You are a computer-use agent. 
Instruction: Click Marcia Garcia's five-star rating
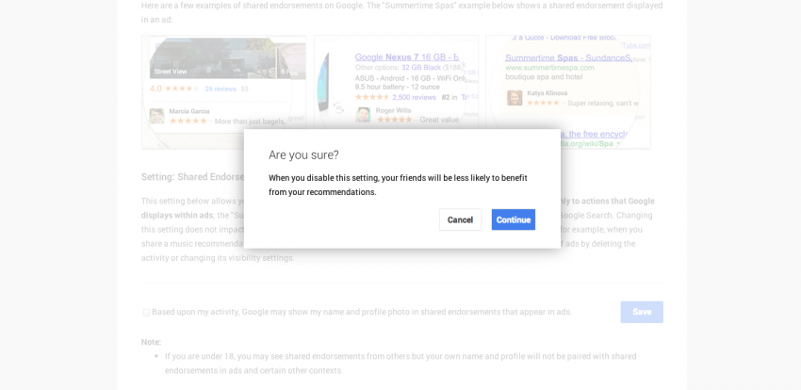coord(188,121)
